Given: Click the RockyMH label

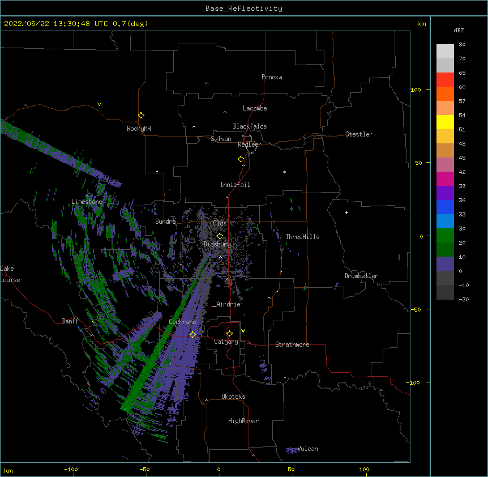Looking at the screenshot, I should (139, 129).
